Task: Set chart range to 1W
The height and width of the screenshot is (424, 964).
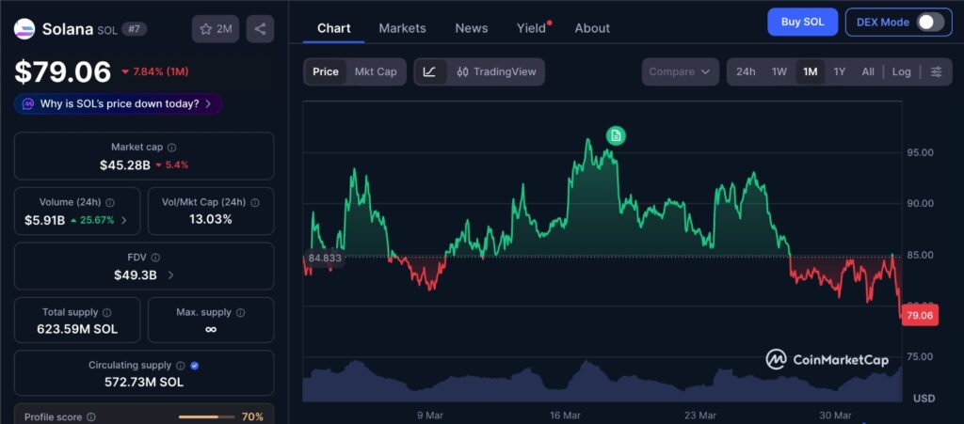Action: pos(779,71)
